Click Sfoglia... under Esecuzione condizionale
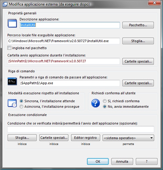Image resolution: width=163 pixels, height=170 pixels. pos(22,138)
